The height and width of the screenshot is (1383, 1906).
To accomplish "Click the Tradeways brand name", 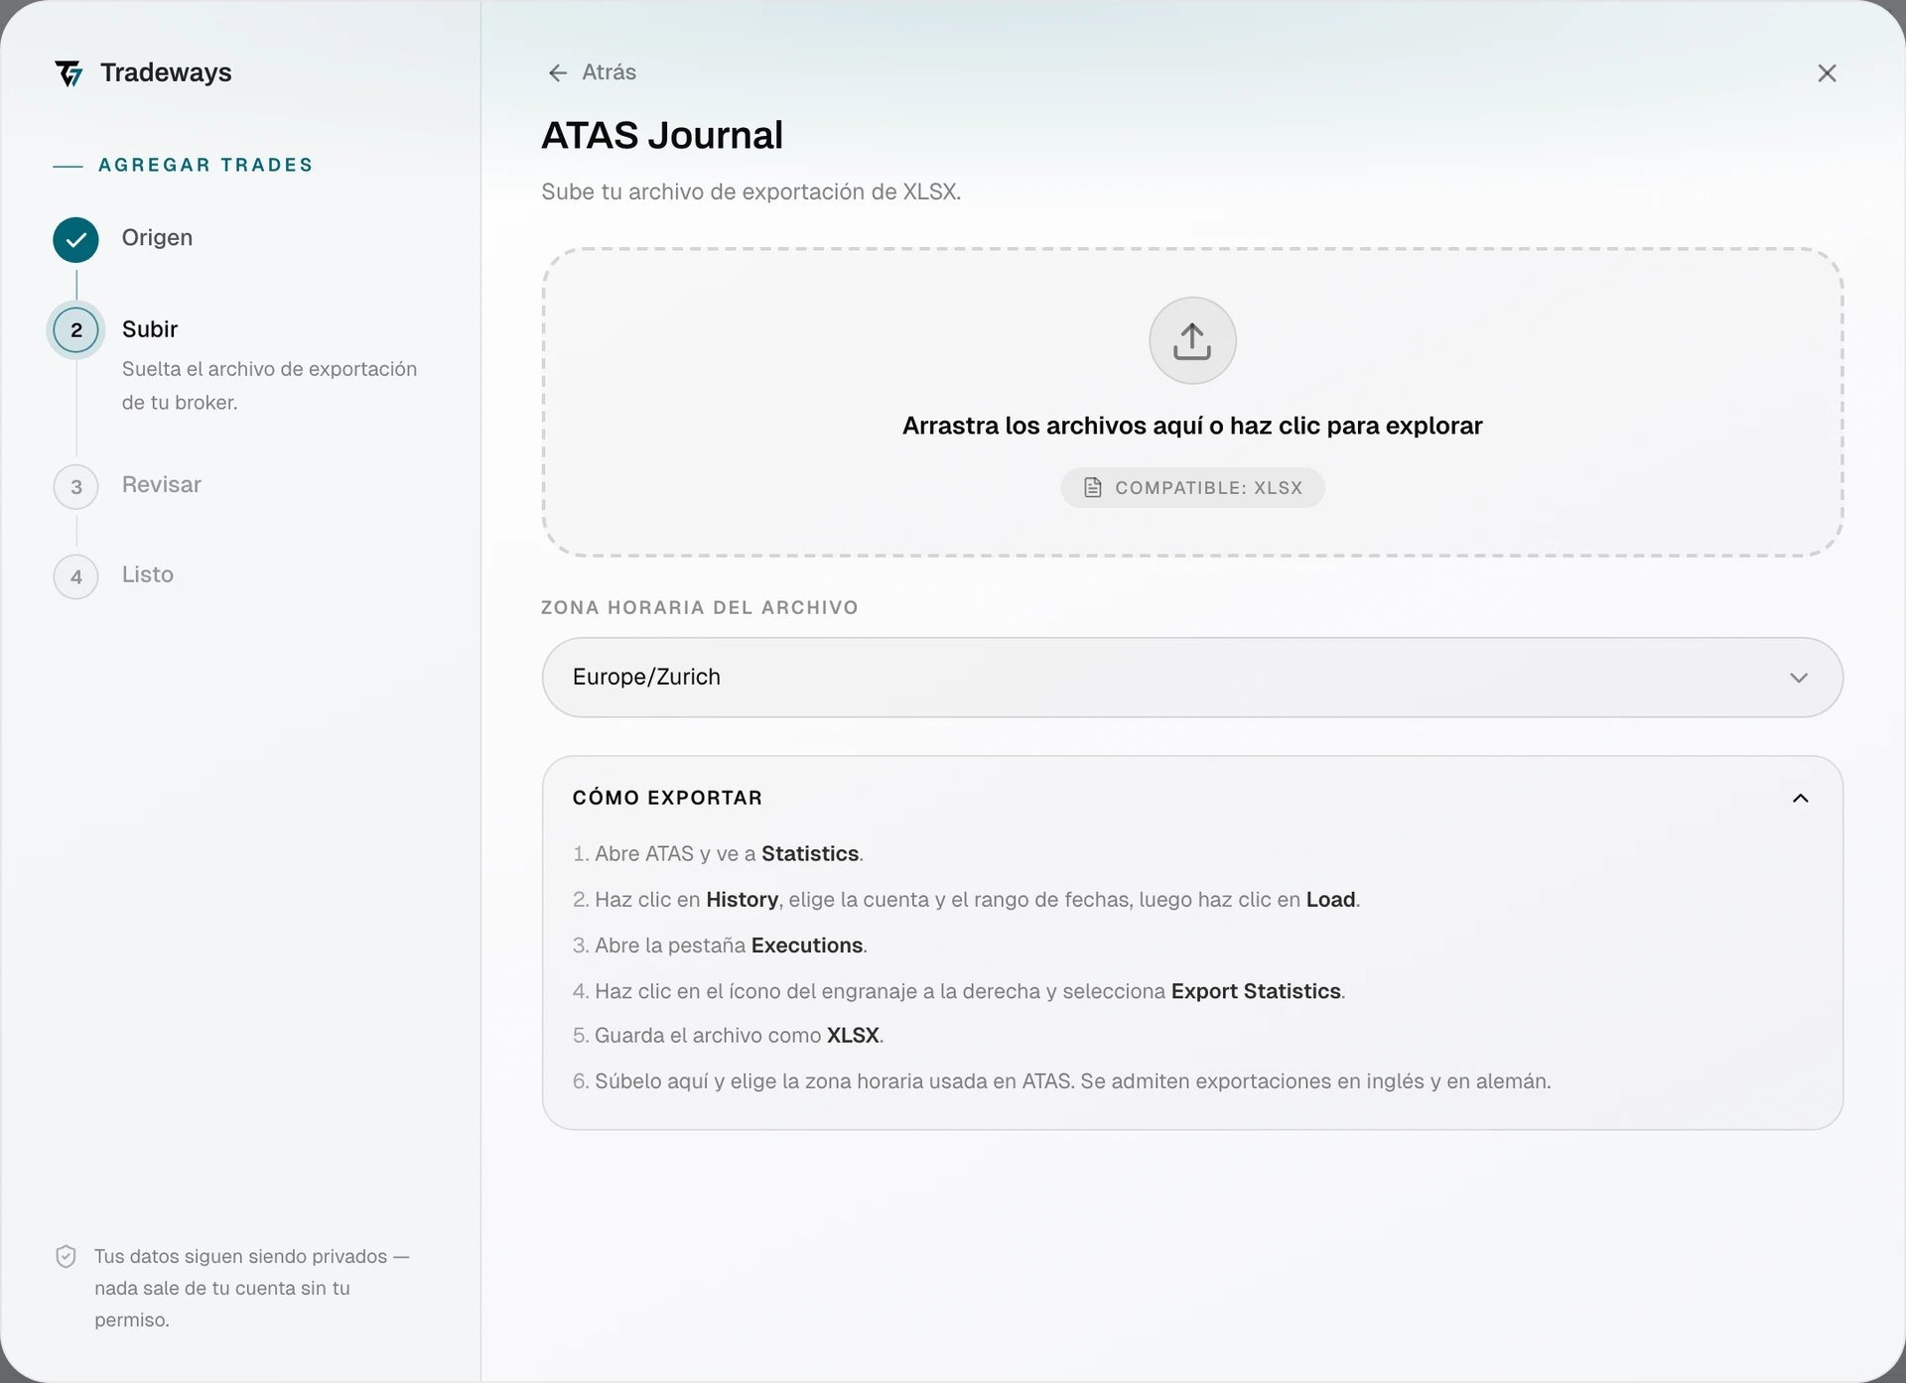I will [166, 72].
